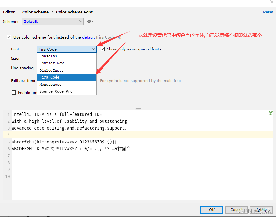Click line number 10 in the gutter
Image resolution: width=276 pixels, height=217 pixels.
[8, 177]
